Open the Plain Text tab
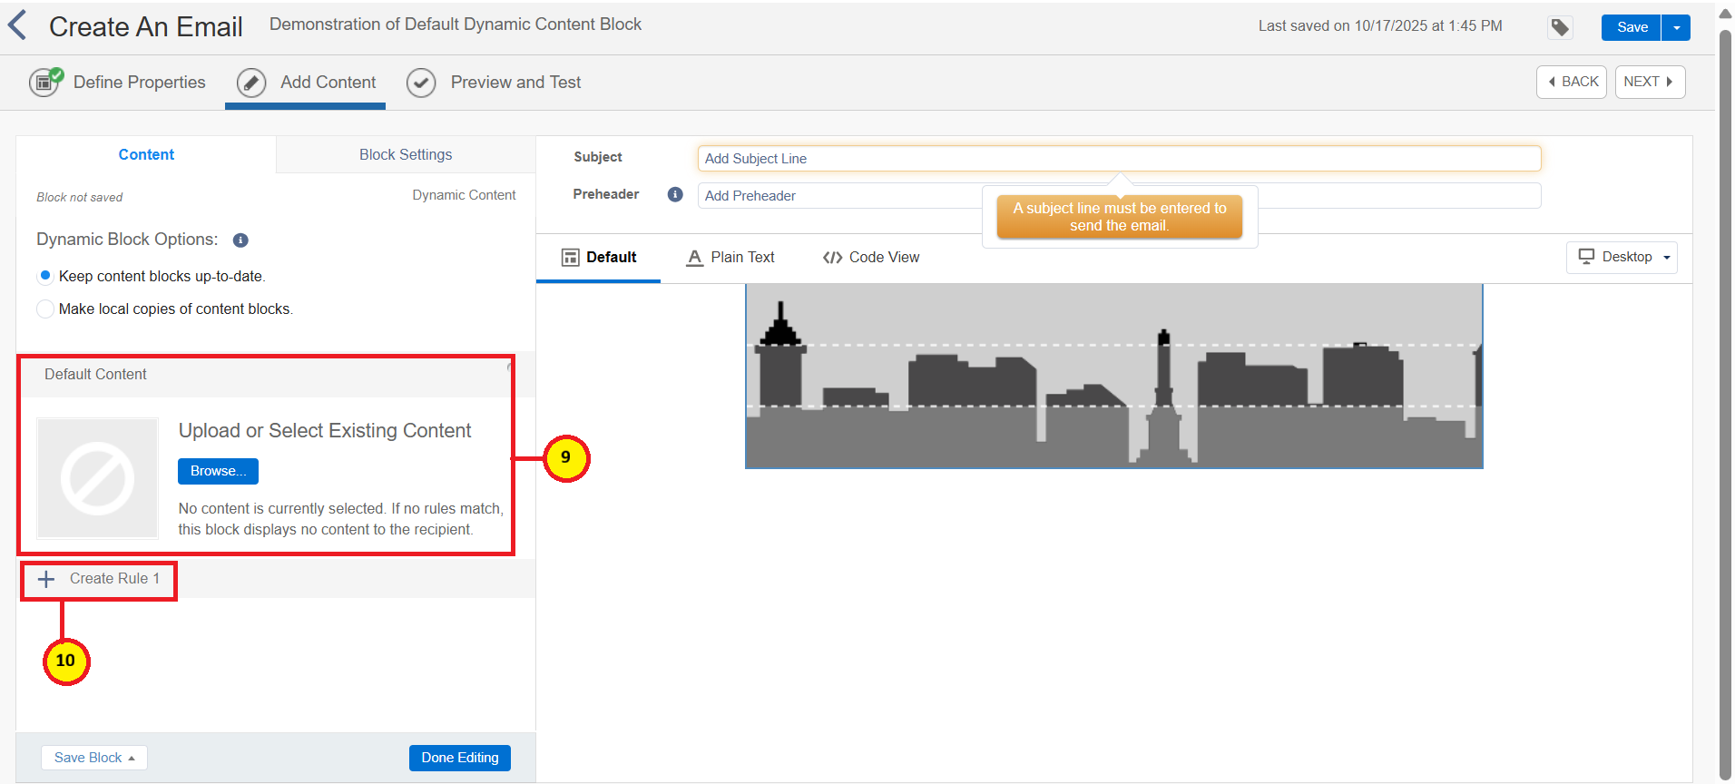1735x784 pixels. pyautogui.click(x=730, y=258)
